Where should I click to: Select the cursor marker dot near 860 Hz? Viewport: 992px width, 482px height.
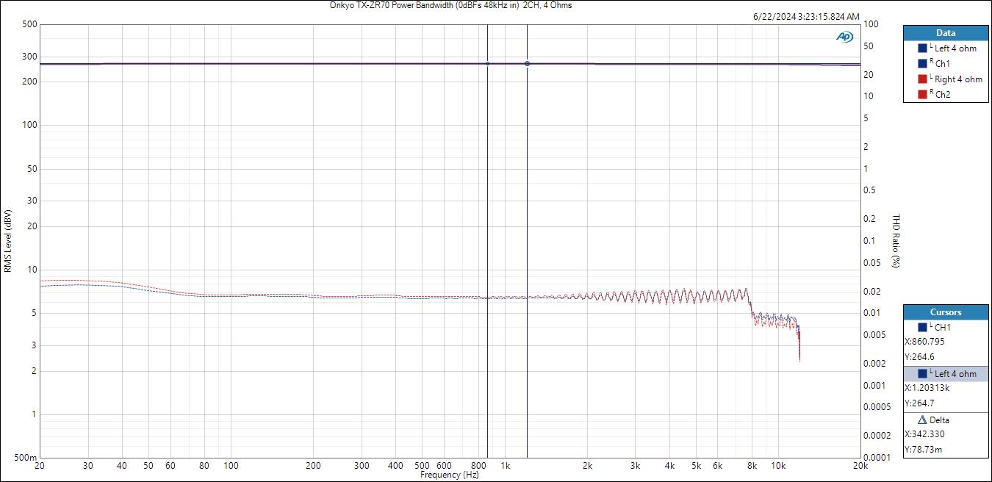click(x=487, y=64)
